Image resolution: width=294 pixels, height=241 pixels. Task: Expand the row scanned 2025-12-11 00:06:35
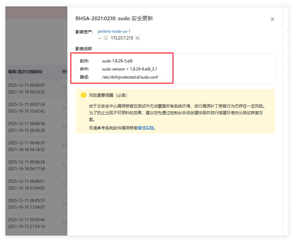tap(64, 146)
